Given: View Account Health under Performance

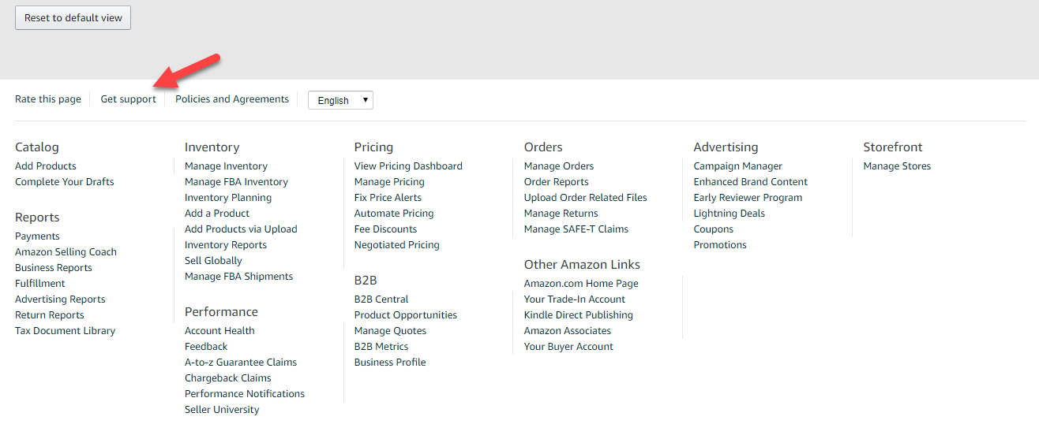Looking at the screenshot, I should tap(219, 331).
